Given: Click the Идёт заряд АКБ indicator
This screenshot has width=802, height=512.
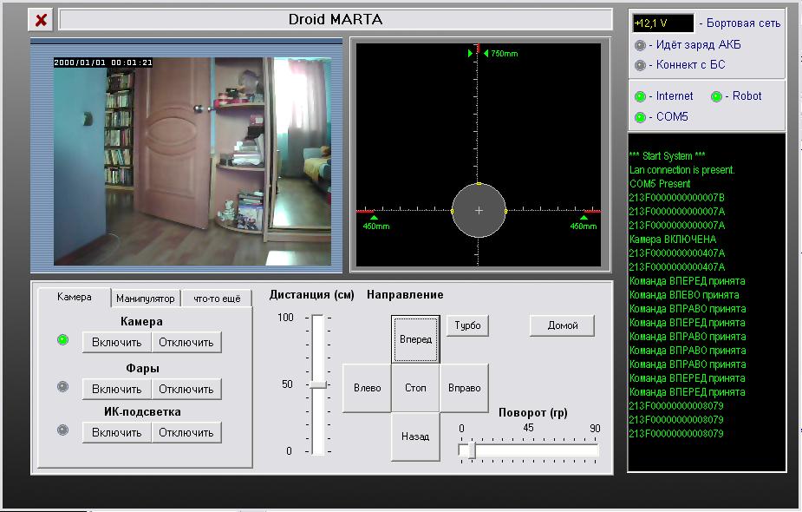Looking at the screenshot, I should (641, 45).
